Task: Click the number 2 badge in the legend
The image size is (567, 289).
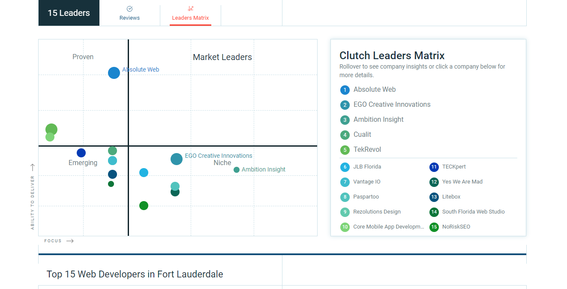Action: coord(345,105)
